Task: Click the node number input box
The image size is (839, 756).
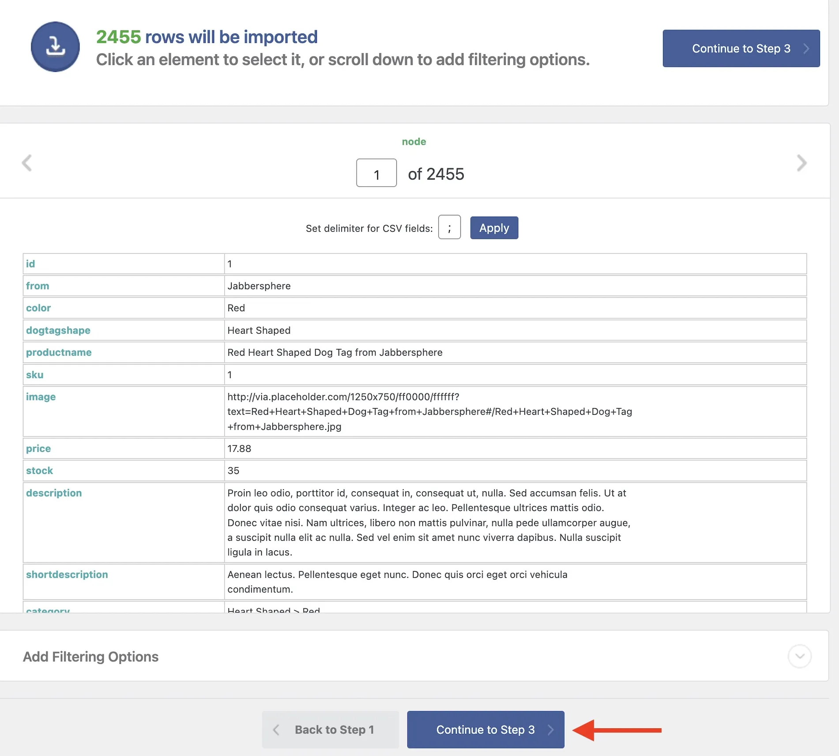Action: pos(376,173)
